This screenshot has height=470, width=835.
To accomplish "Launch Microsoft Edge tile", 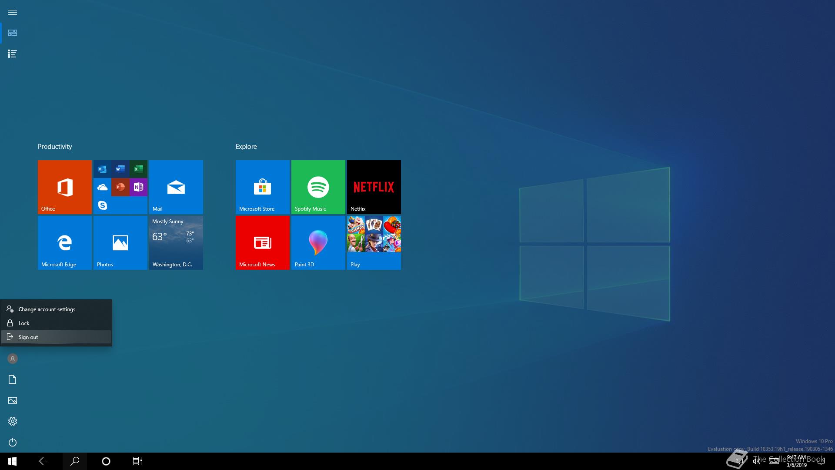I will [x=65, y=243].
